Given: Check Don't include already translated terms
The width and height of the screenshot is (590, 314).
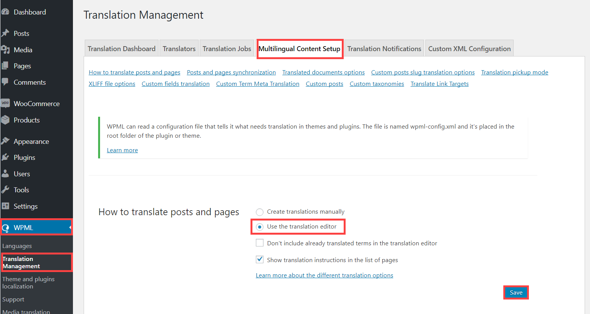Looking at the screenshot, I should point(260,243).
